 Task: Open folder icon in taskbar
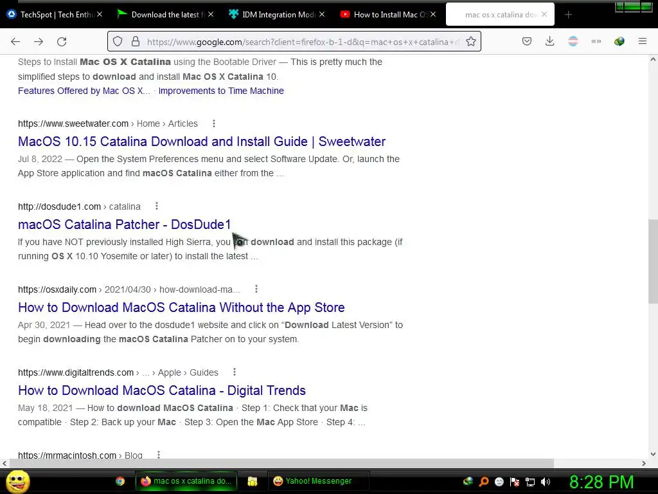252,481
